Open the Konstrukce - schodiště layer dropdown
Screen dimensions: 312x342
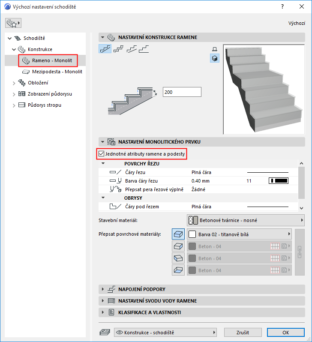[x=165, y=333]
